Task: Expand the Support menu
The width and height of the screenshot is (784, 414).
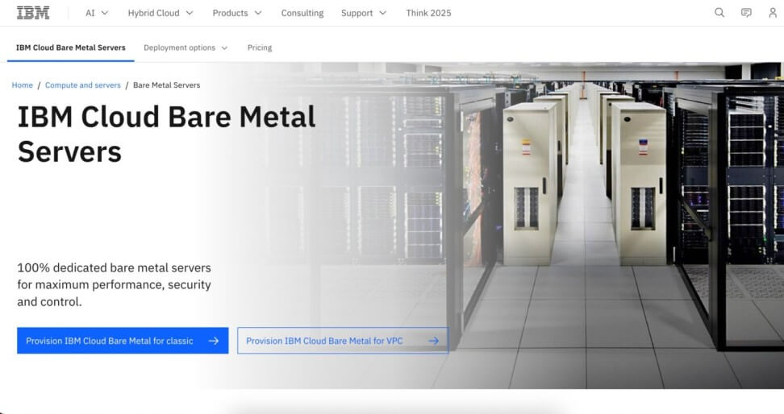Action: click(364, 13)
